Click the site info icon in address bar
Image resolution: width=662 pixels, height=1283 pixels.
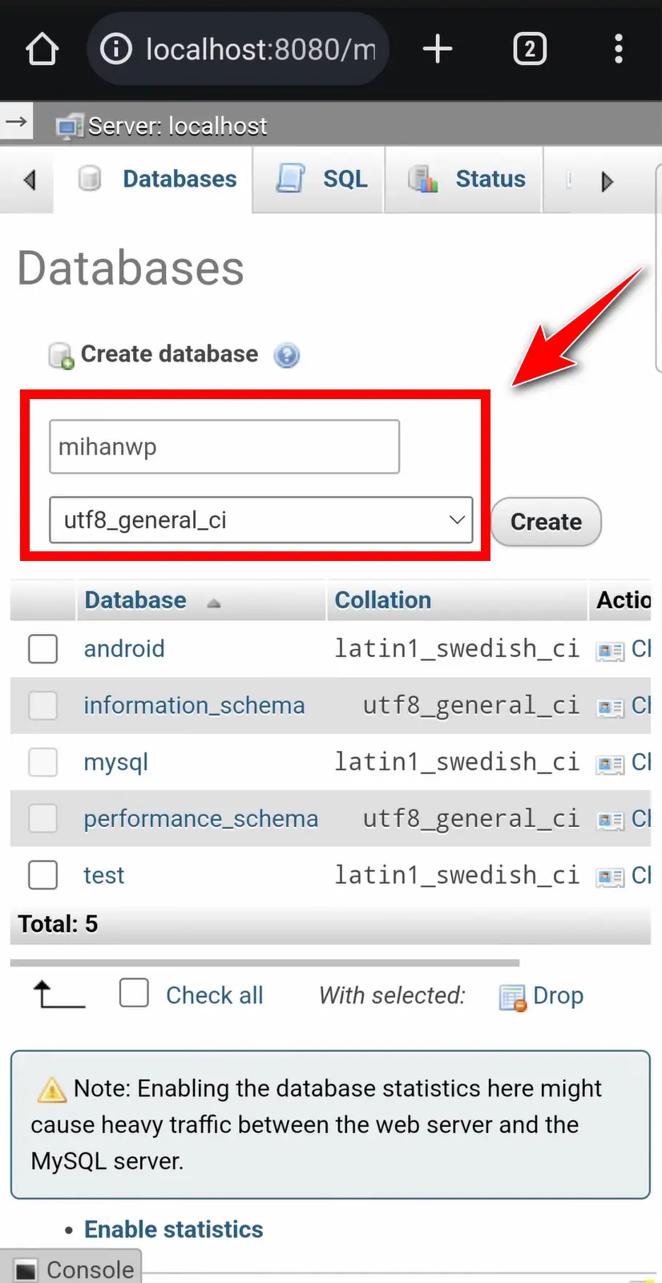tap(116, 50)
